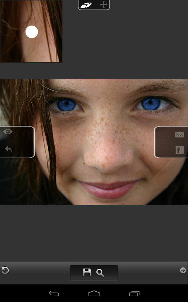Tap the lips in the photo
188x302 pixels.
pos(108,189)
